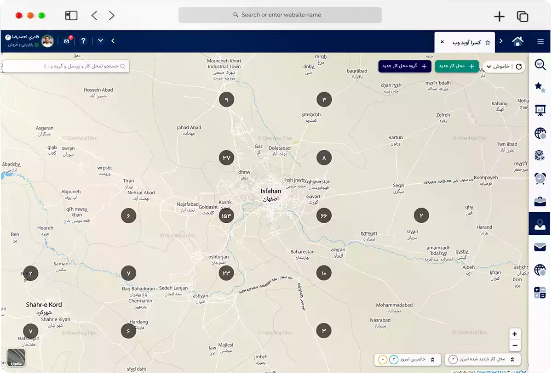Go back in the browser

[x=94, y=15]
